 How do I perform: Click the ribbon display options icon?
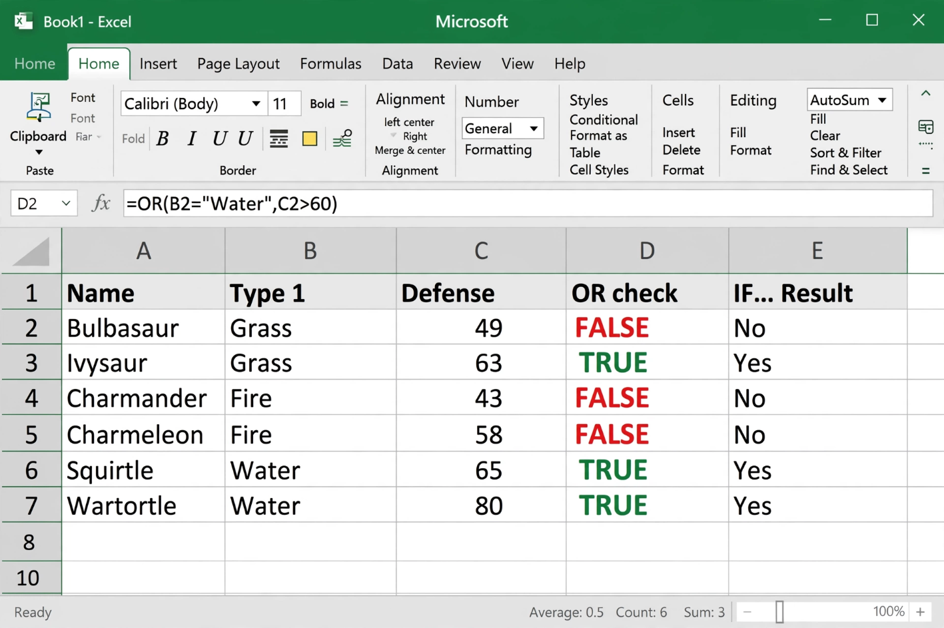[925, 127]
